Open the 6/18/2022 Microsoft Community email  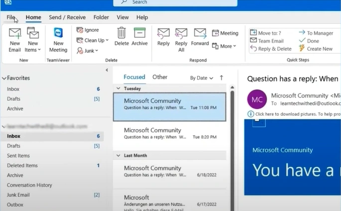click(169, 174)
